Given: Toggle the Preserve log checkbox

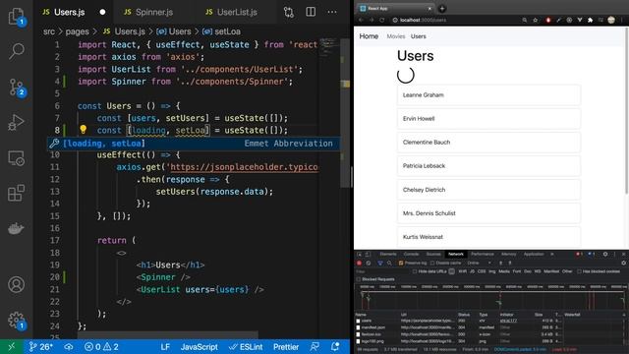Looking at the screenshot, I should click(400, 263).
